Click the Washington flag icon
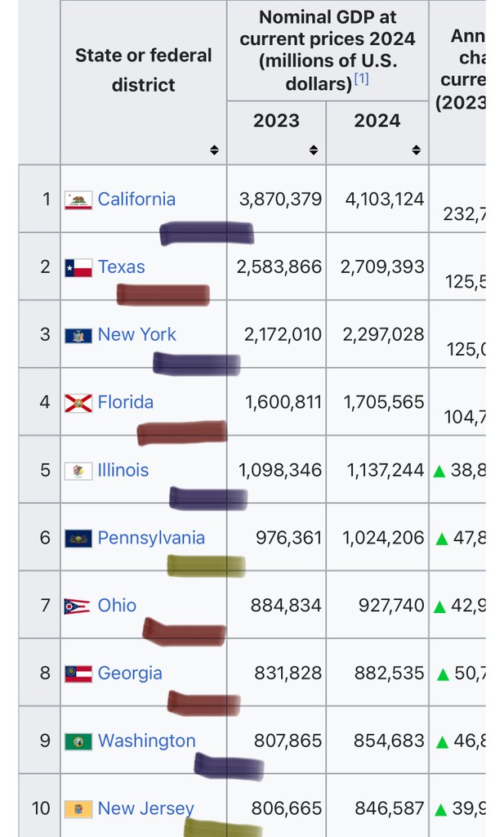The width and height of the screenshot is (504, 837). tap(78, 741)
